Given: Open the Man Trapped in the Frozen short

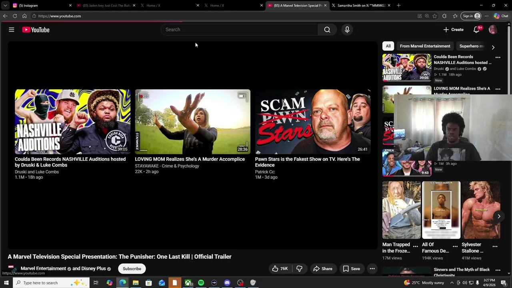Looking at the screenshot, I should (x=401, y=210).
